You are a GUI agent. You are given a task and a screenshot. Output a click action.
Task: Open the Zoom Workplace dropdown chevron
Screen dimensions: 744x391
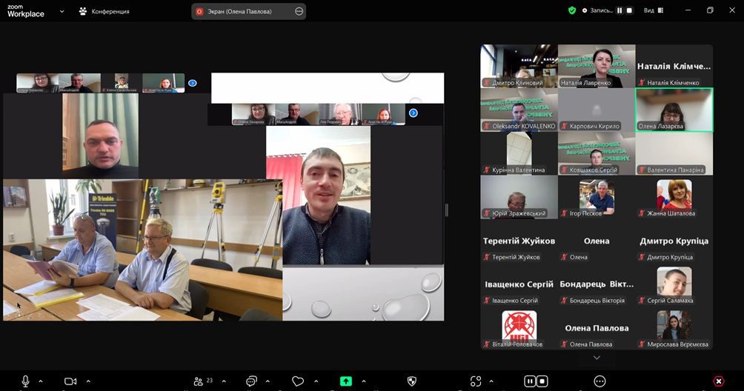[x=62, y=12]
